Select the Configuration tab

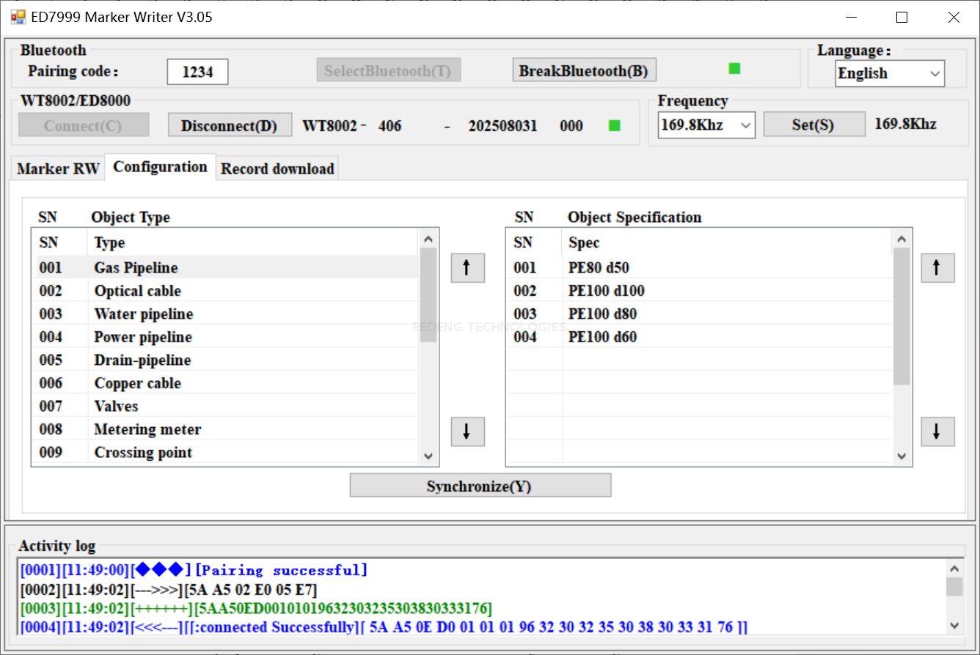[160, 166]
